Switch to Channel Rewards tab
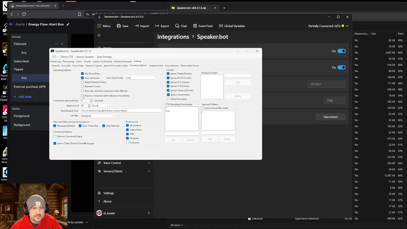The height and width of the screenshot is (229, 407). click(x=123, y=61)
